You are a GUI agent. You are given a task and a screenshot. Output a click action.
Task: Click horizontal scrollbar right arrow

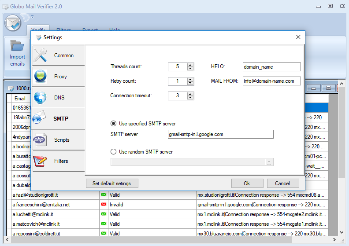point(334,239)
